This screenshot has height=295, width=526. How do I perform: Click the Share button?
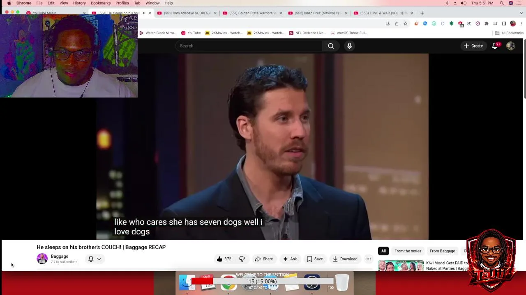coord(264,259)
